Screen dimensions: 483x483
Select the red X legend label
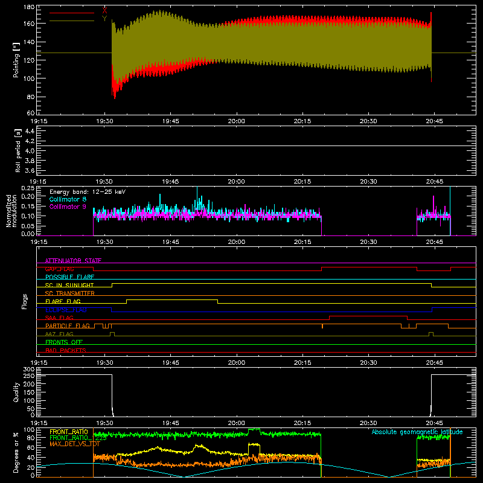coord(104,11)
